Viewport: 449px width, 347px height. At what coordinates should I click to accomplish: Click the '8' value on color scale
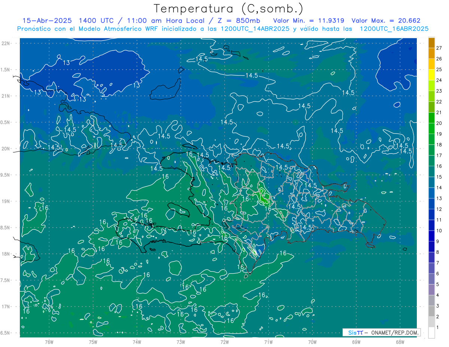point(438,252)
